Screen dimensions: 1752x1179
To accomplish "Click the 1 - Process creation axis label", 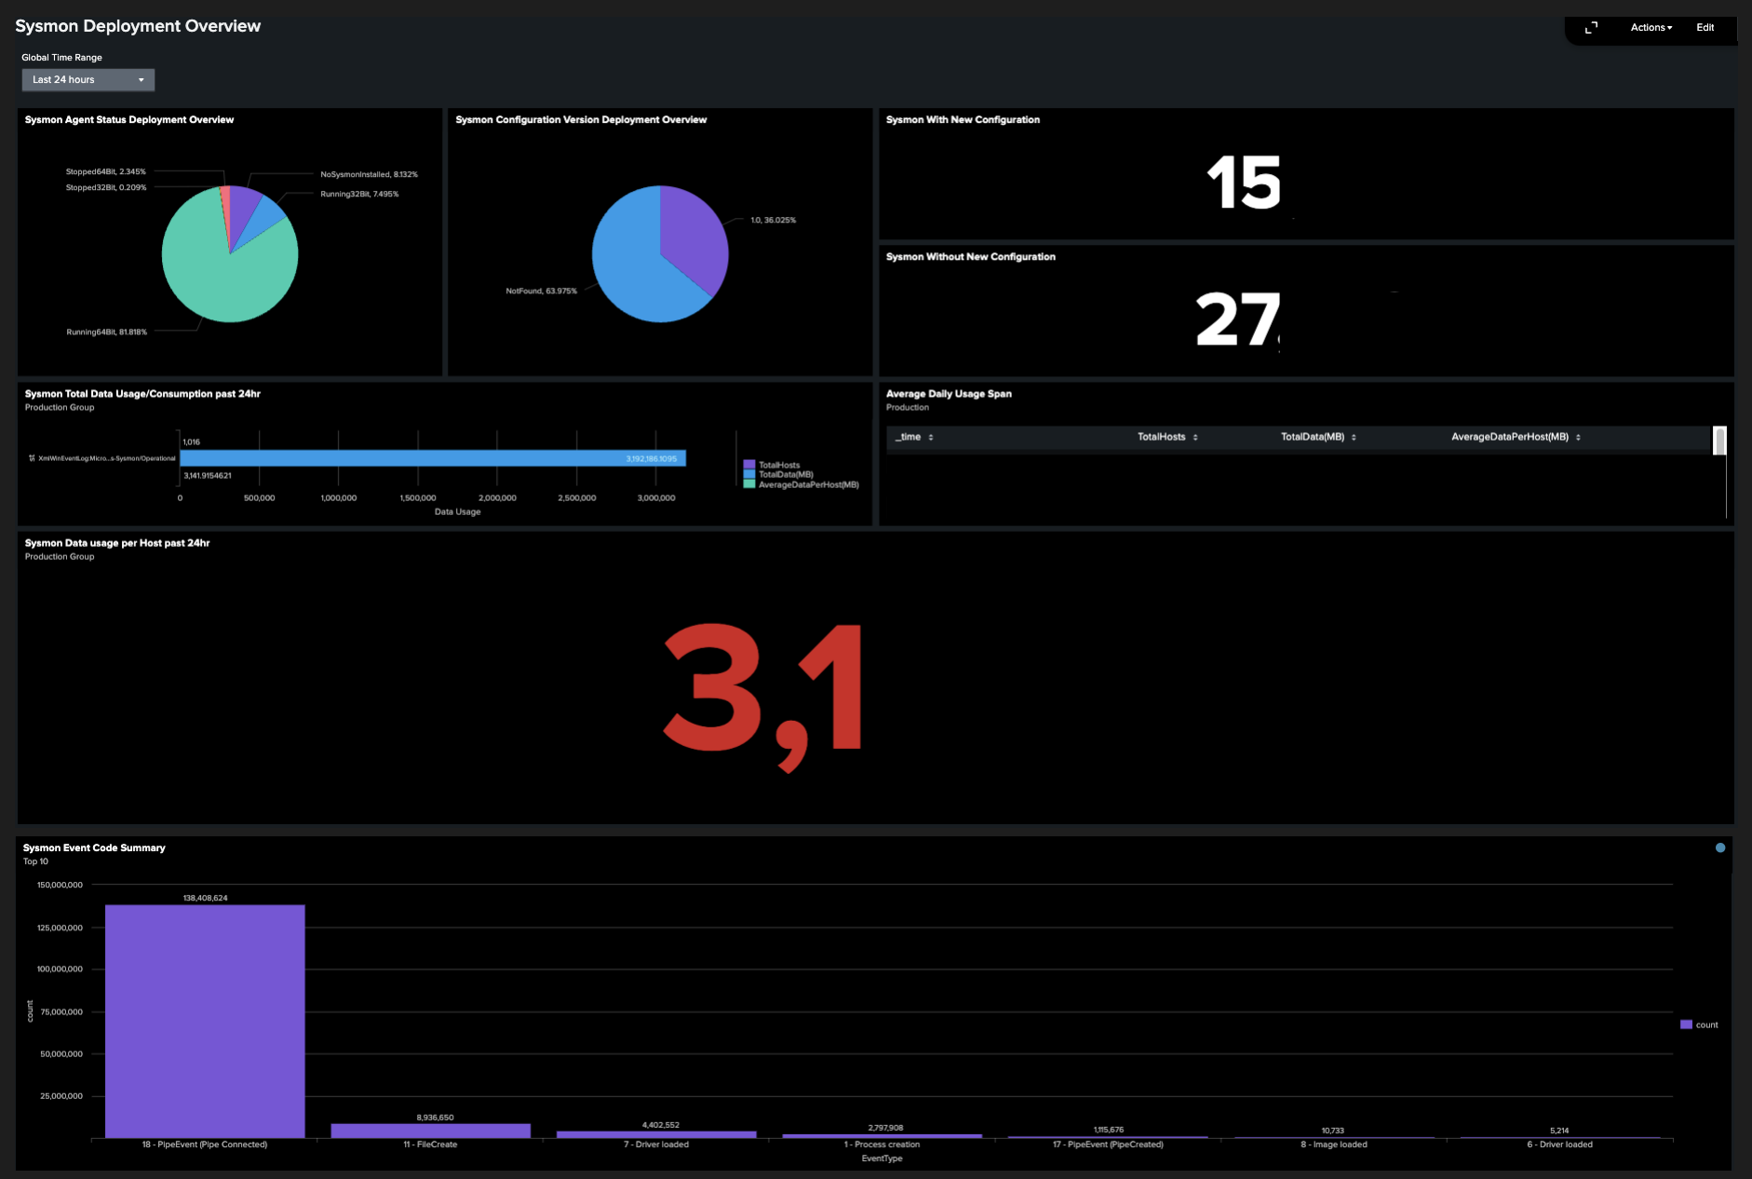I will tap(882, 1145).
